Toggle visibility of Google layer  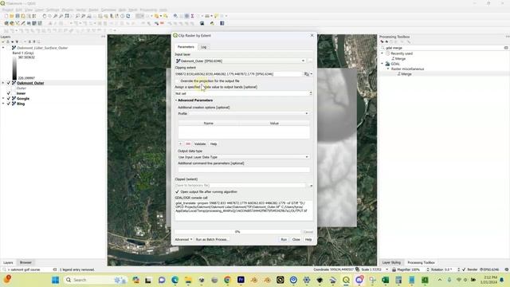click(x=9, y=99)
